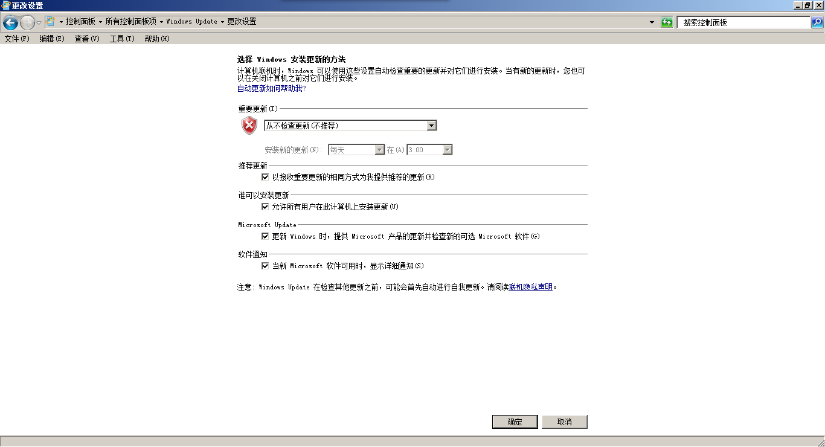This screenshot has width=825, height=447.
Task: Click the Forward navigation arrow
Action: (x=27, y=22)
